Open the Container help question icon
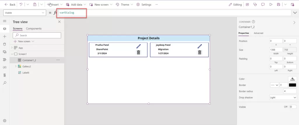Viewport: 299px width, 125px height. [x=253, y=22]
